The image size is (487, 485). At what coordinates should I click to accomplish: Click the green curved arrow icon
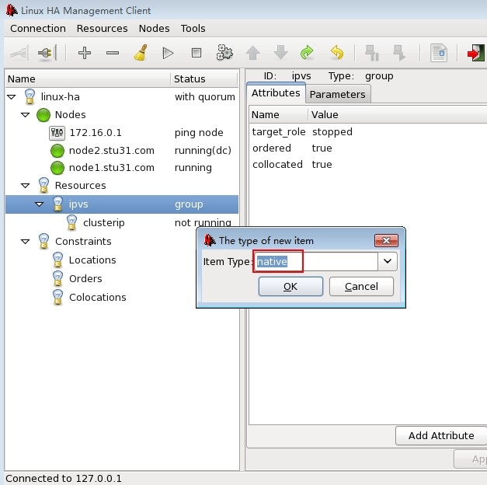(x=307, y=53)
